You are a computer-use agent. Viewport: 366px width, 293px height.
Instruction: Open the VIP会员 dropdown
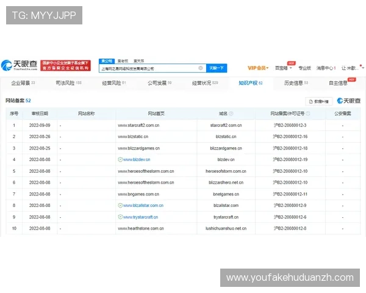click(x=258, y=68)
